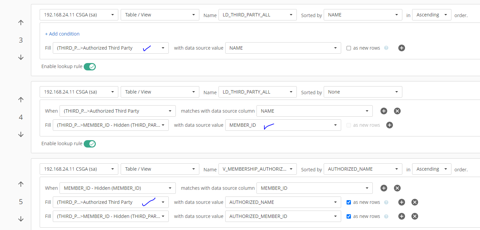
Task: Click plus icon in rule 3 Fill row
Action: [x=402, y=48]
